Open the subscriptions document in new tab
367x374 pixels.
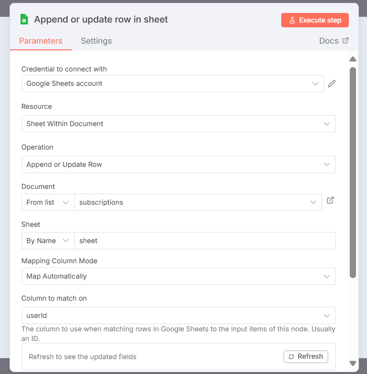coord(330,200)
